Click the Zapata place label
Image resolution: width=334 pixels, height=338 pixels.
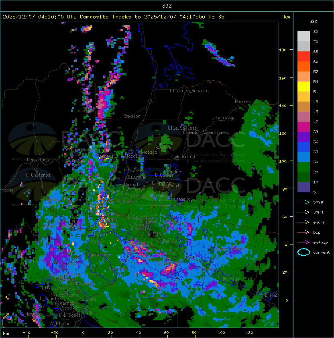[x=89, y=299]
